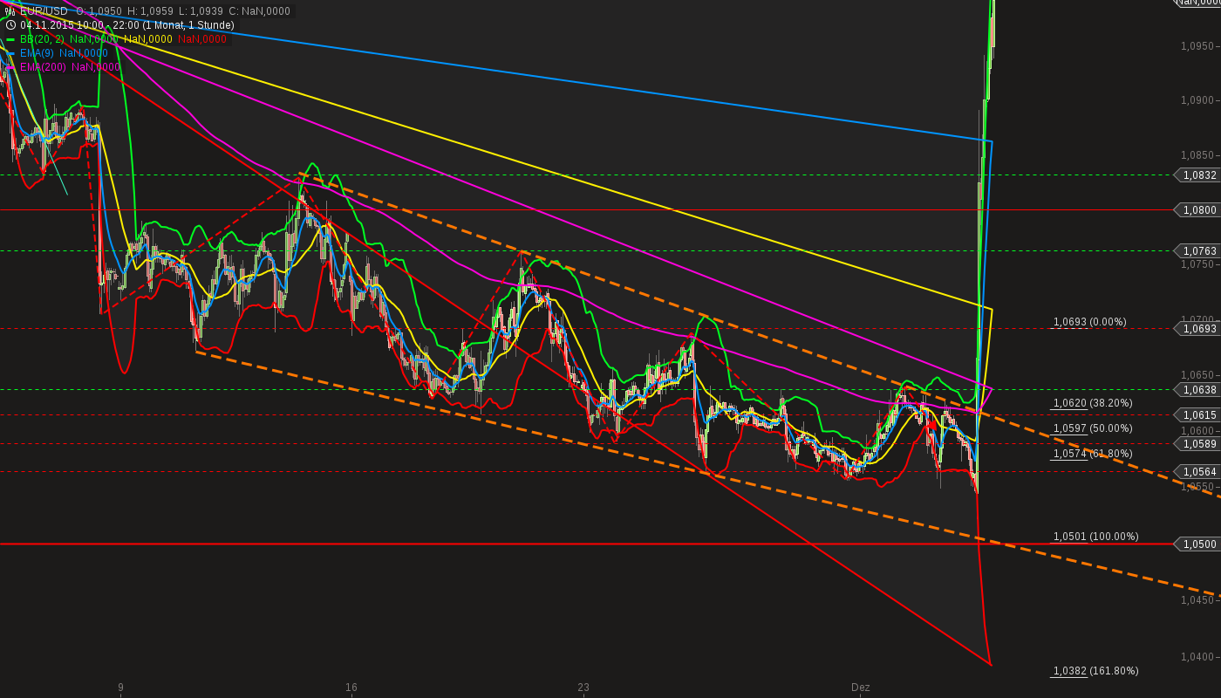Click the 1,0615 price level tag

point(1199,414)
